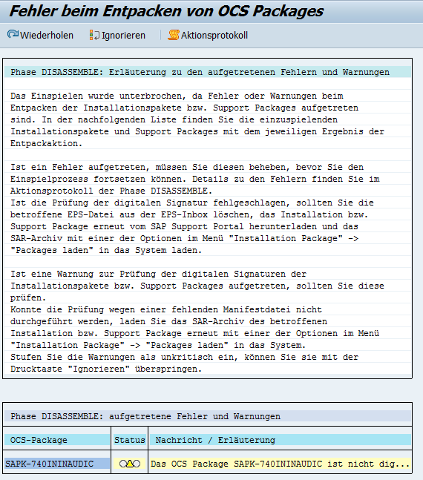This screenshot has width=423, height=480.
Task: Click the Ignorieren button label
Action: point(123,35)
